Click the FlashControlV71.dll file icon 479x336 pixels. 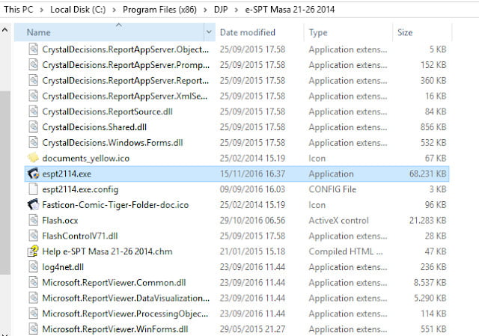(33, 236)
